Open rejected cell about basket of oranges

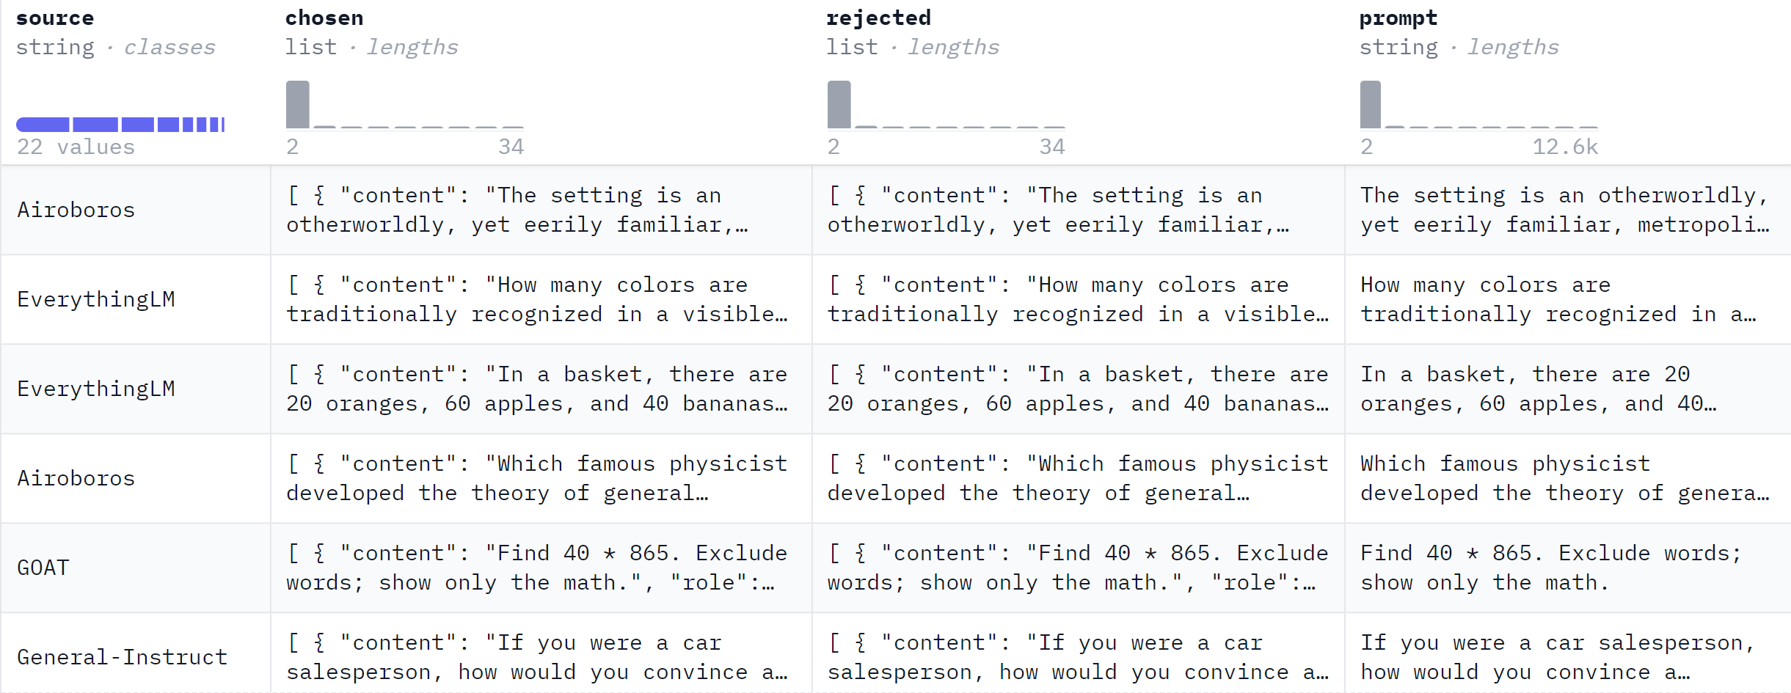tap(1077, 389)
